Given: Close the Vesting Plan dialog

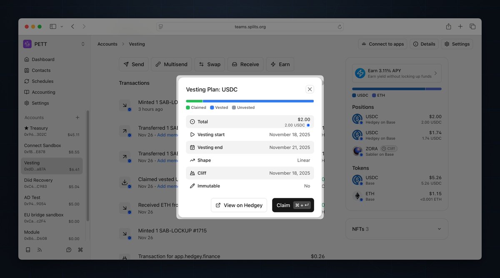Looking at the screenshot, I should [x=310, y=89].
